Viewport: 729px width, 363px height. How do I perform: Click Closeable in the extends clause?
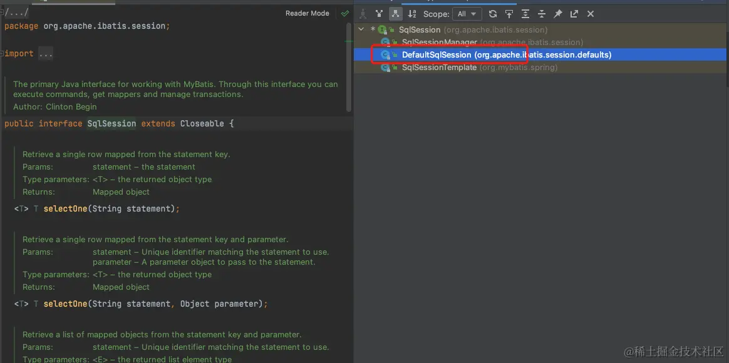(202, 124)
